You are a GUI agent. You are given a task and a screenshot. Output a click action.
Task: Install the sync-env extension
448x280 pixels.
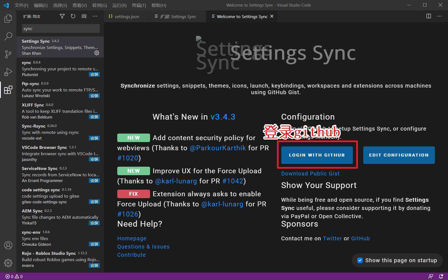[94, 244]
